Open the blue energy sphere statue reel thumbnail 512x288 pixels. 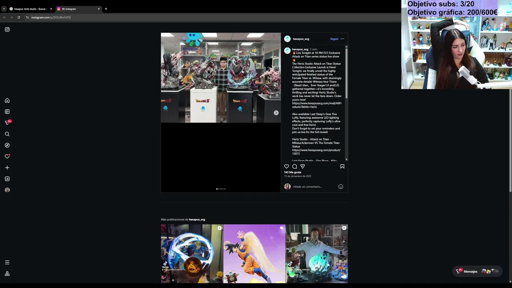tap(192, 254)
